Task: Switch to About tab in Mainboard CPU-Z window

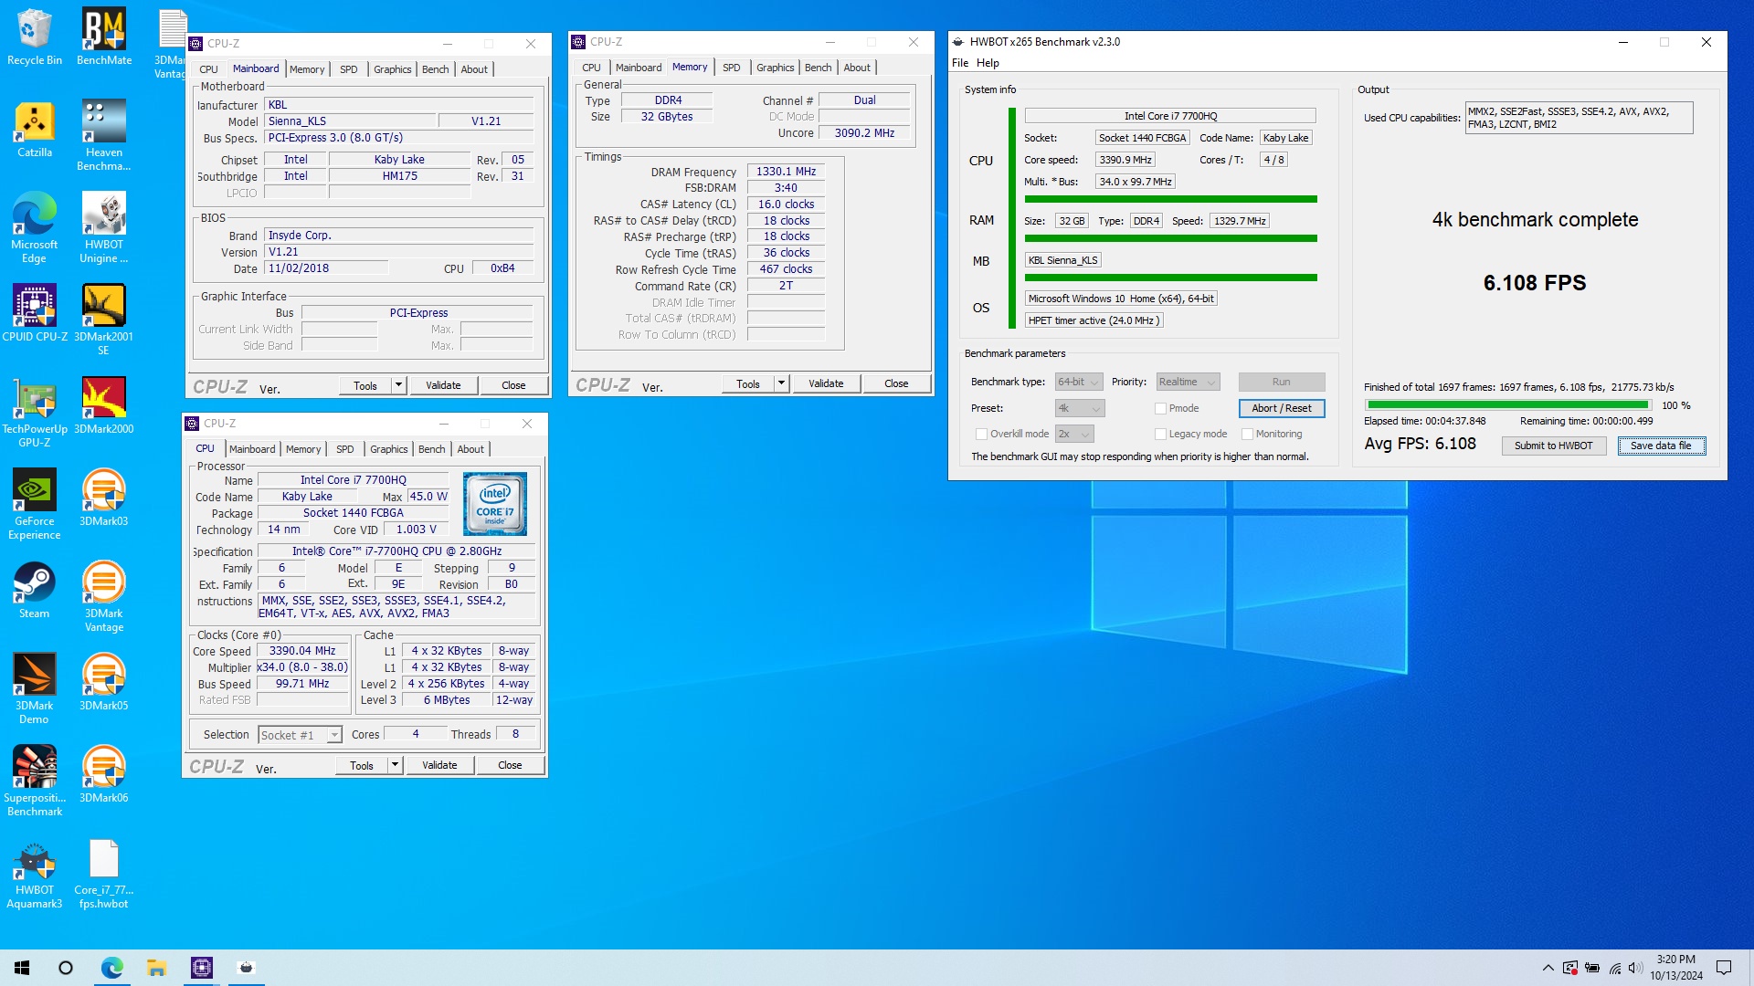Action: (x=474, y=69)
